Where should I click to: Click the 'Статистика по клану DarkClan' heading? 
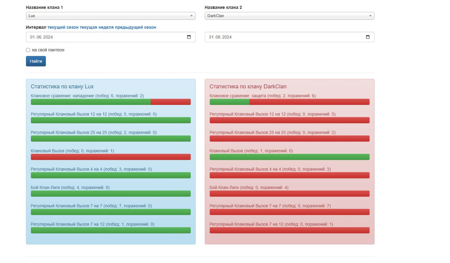point(248,87)
